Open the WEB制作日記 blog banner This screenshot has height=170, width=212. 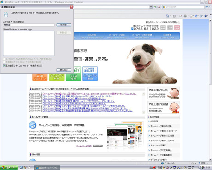click(164, 93)
